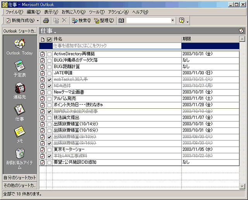Expand the toolbar options arrow
Screen dimensions: 248x200
[188, 22]
